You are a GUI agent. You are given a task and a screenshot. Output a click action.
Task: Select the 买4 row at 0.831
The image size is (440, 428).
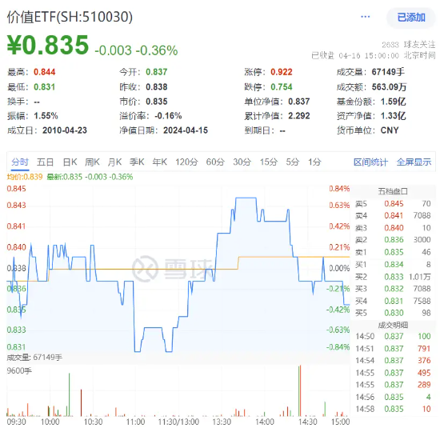[393, 301]
